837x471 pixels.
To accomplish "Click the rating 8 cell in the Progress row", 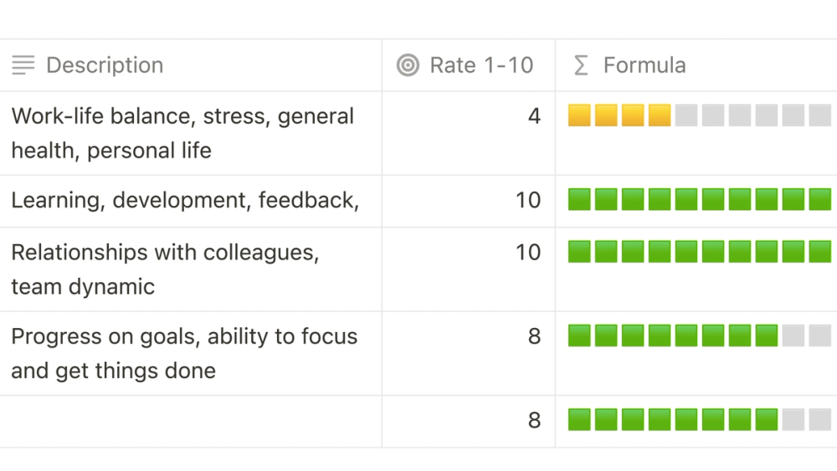I will (469, 353).
